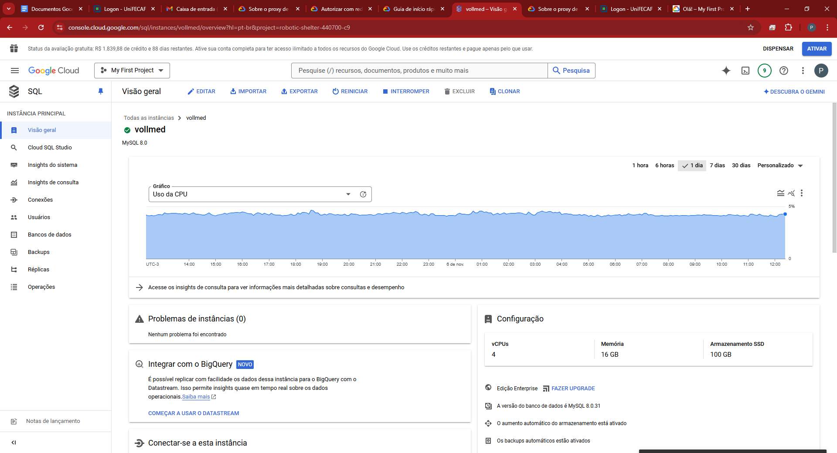Click COMEÇAR A USAR O DATASTREAM

[x=194, y=413]
